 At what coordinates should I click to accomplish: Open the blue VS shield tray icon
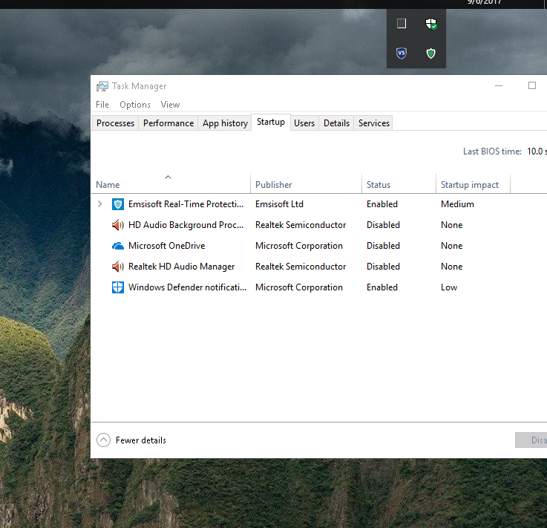point(402,53)
